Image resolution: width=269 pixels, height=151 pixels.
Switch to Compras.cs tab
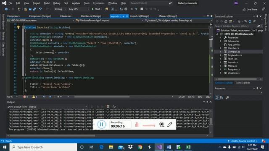pos(13,16)
